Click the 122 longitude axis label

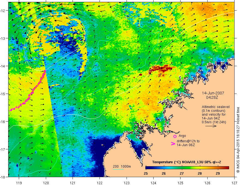click(x=100, y=183)
